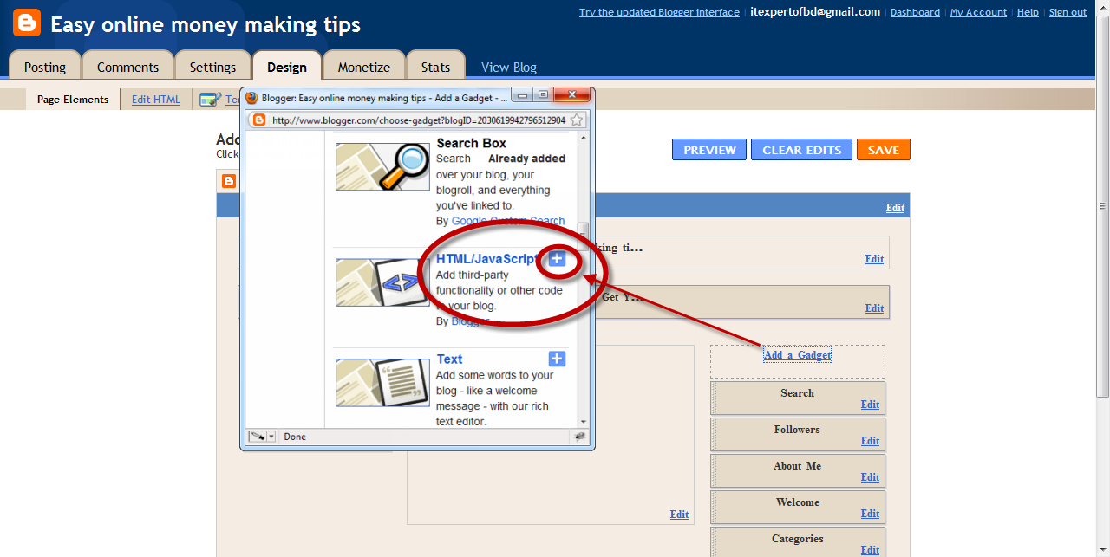Select the Design tab
This screenshot has height=557, width=1110.
pyautogui.click(x=287, y=67)
